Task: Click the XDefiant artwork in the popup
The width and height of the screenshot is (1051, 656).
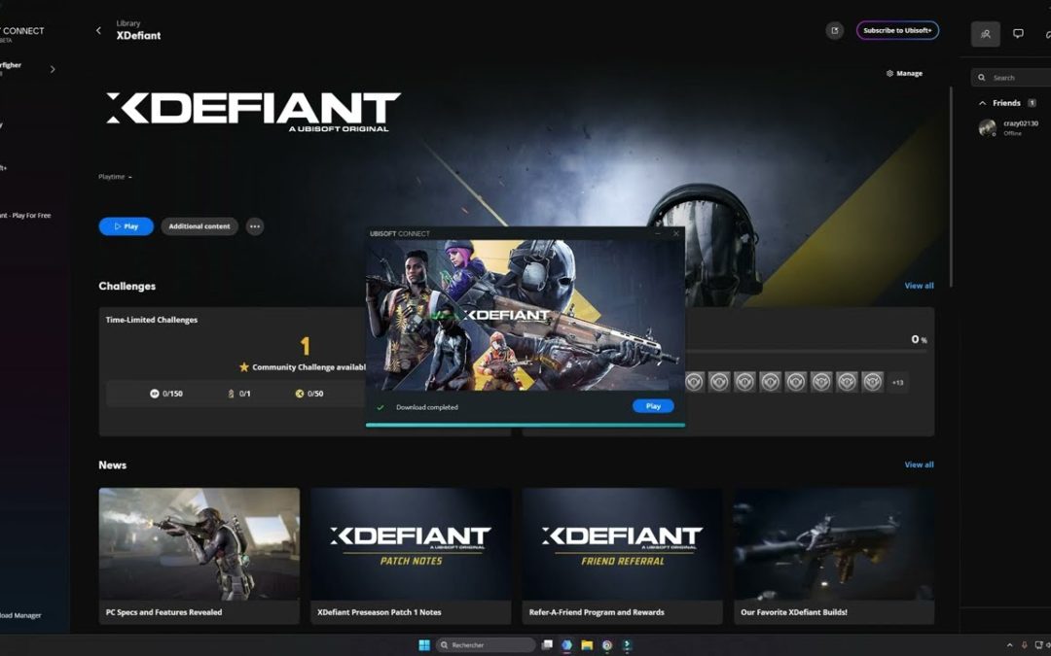Action: click(525, 315)
